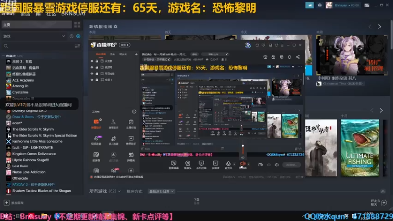Add a 直播屏幕 screen capture source
The width and height of the screenshot is (393, 221).
tap(173, 165)
